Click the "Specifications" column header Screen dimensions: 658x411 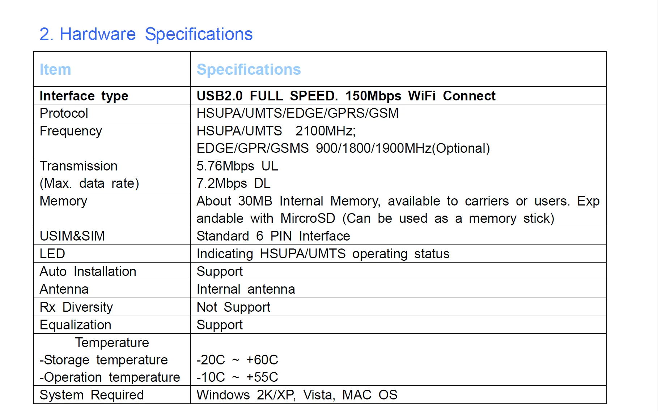click(x=249, y=69)
